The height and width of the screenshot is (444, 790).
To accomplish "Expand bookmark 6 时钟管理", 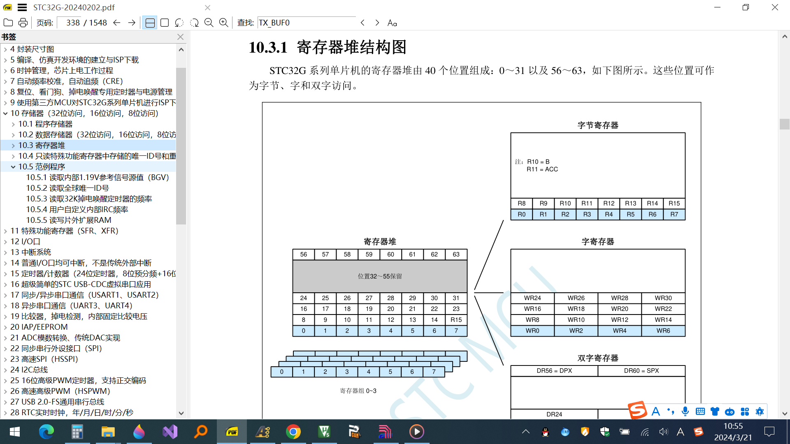I will point(5,71).
